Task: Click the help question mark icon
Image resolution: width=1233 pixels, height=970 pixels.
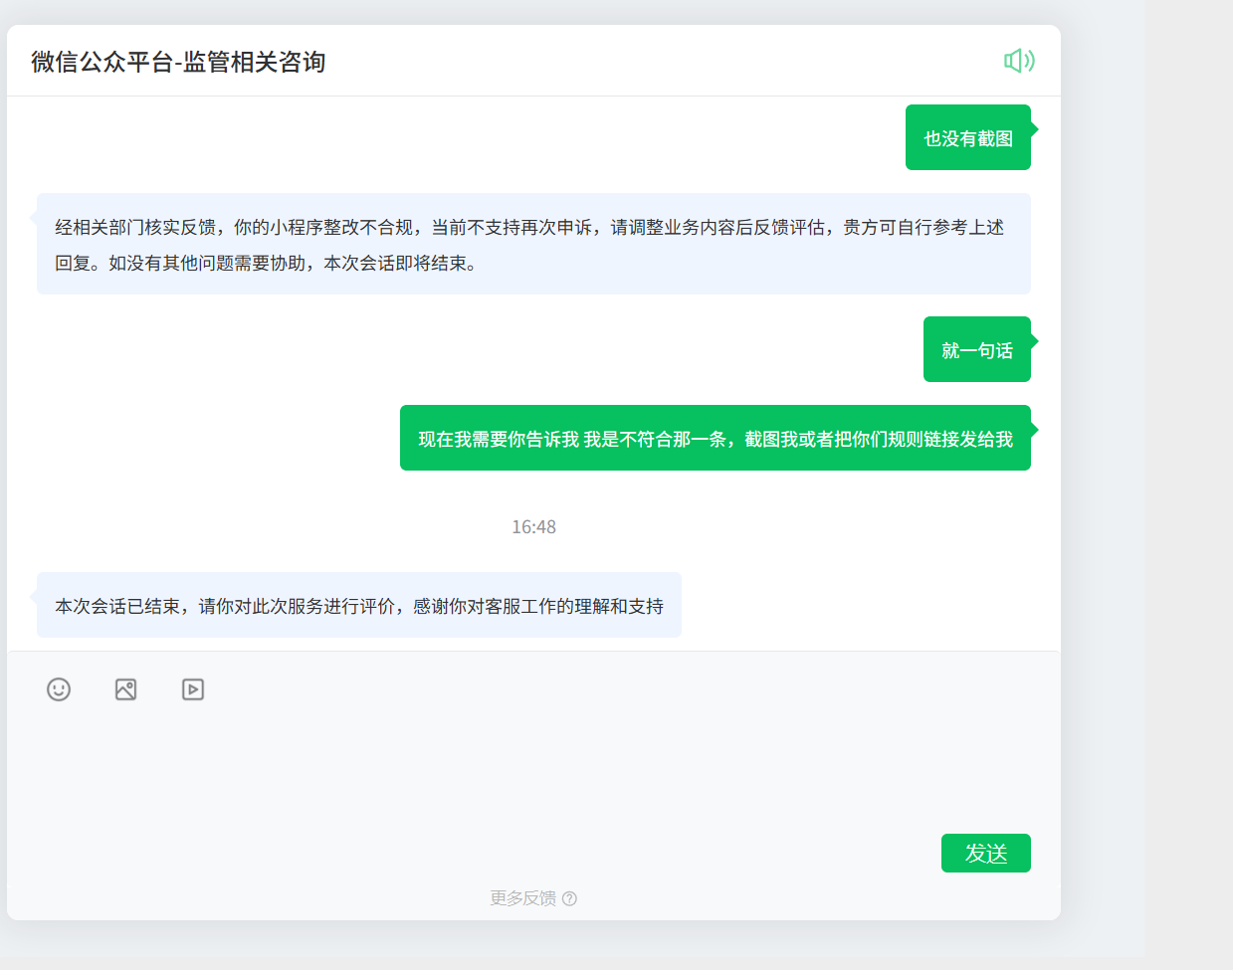Action: pos(569,898)
